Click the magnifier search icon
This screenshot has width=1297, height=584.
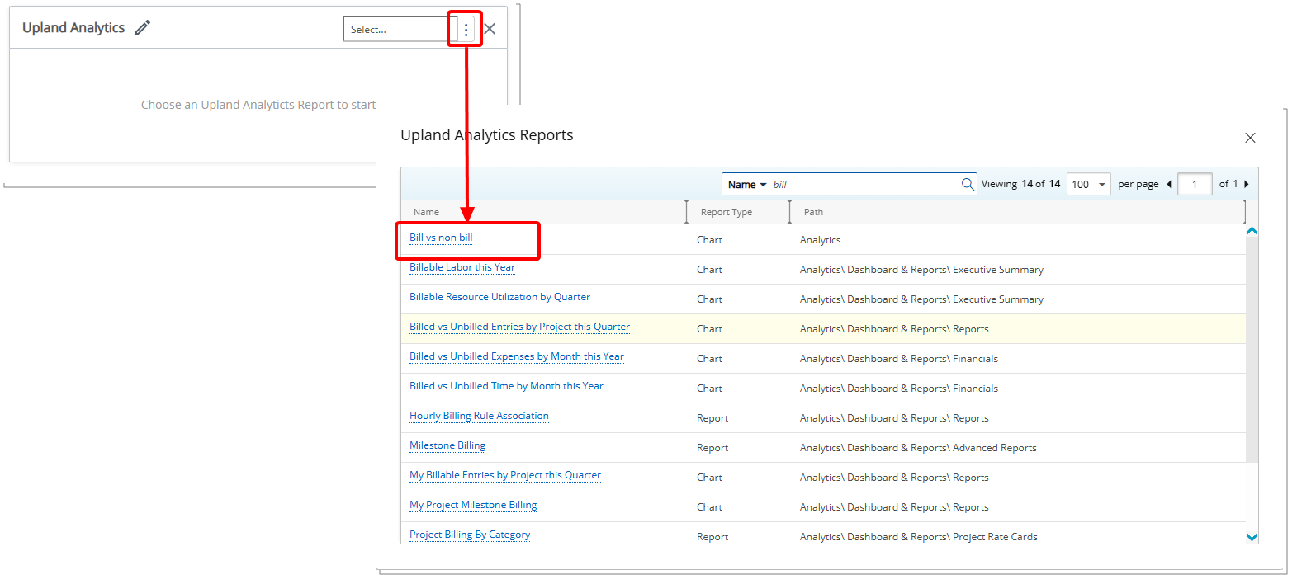968,184
